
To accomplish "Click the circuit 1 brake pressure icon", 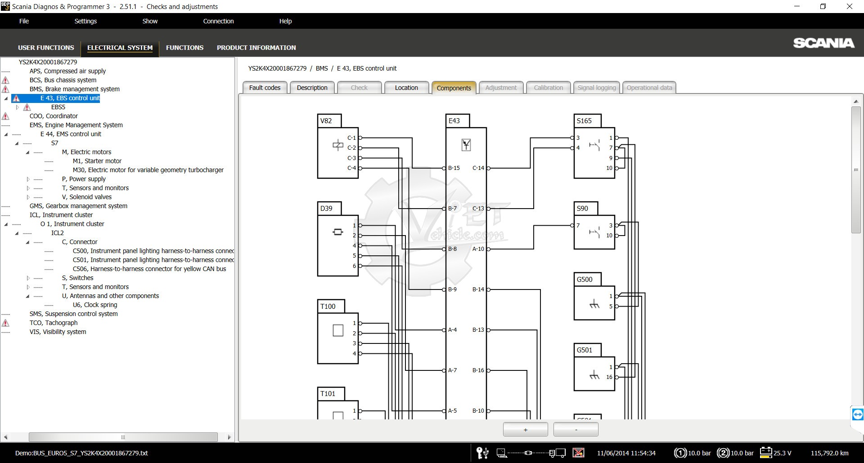I will [x=680, y=453].
